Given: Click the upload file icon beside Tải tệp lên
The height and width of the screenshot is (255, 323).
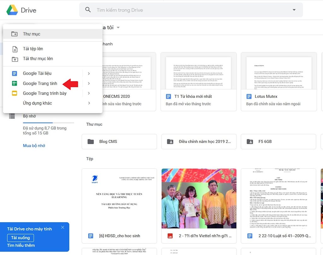Looking at the screenshot, I should [14, 49].
